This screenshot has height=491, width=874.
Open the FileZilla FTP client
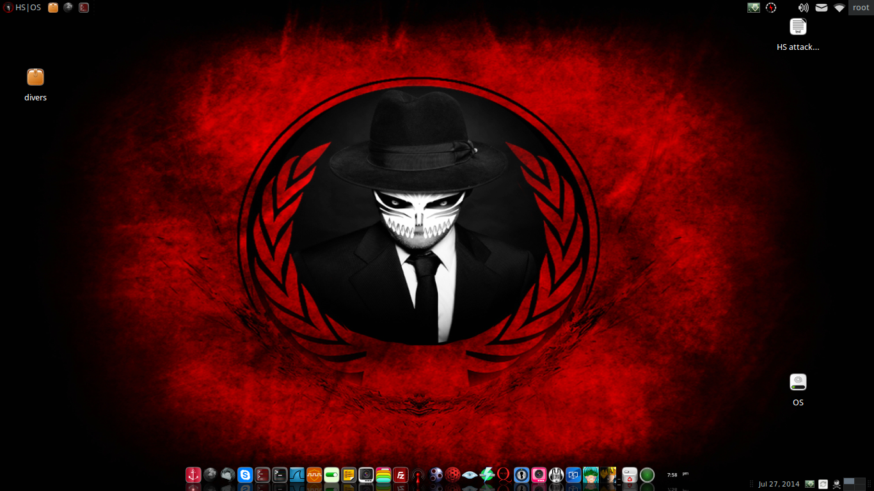coord(401,476)
